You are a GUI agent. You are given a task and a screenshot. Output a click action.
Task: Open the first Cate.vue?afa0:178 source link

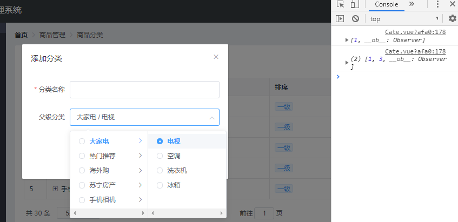(x=415, y=32)
